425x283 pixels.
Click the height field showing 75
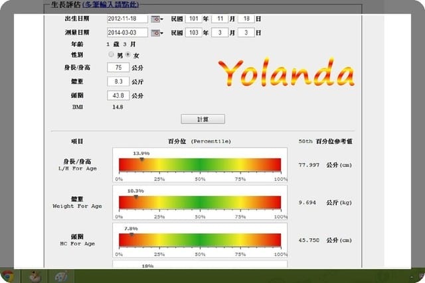click(x=118, y=68)
